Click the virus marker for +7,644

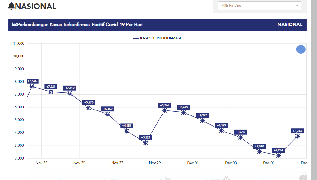point(32,86)
